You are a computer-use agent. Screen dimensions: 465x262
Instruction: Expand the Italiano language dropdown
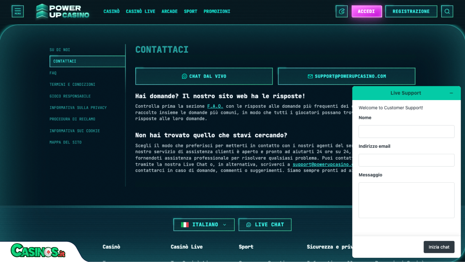click(x=204, y=225)
